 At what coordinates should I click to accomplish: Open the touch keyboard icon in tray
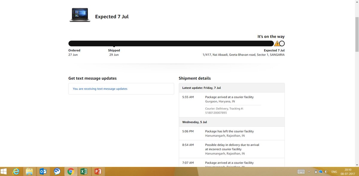coord(302,172)
